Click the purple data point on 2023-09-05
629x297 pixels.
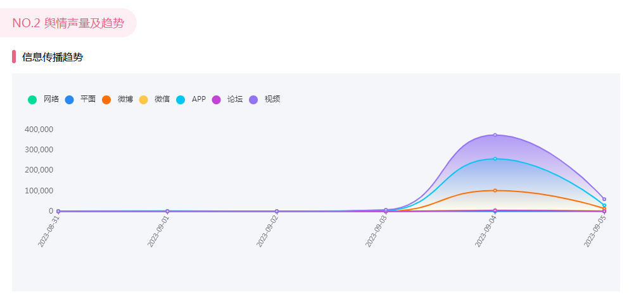604,199
